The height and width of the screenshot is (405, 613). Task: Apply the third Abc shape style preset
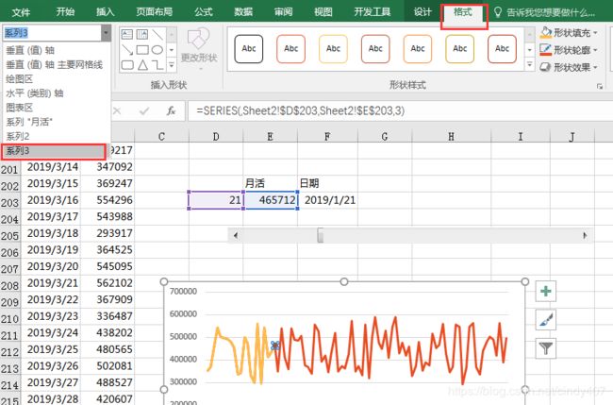333,49
